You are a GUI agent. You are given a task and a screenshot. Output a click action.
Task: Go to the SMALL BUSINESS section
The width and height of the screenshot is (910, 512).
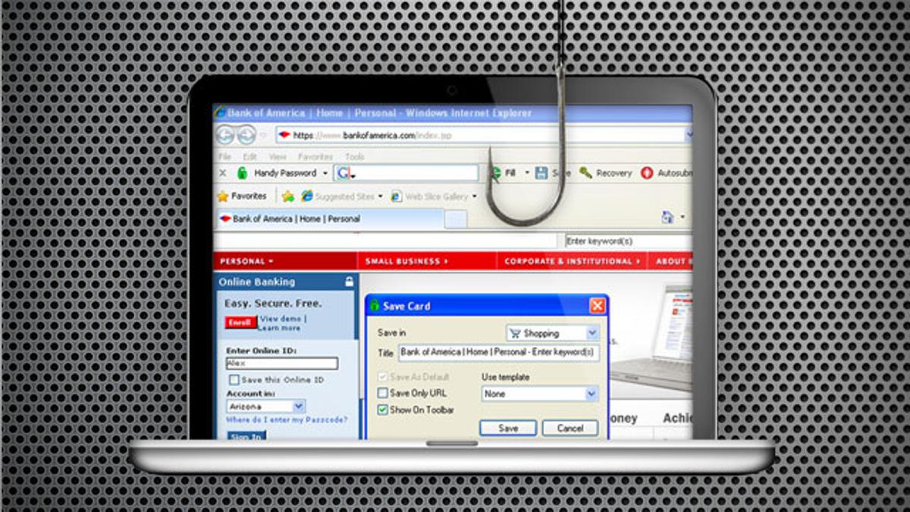(x=406, y=261)
